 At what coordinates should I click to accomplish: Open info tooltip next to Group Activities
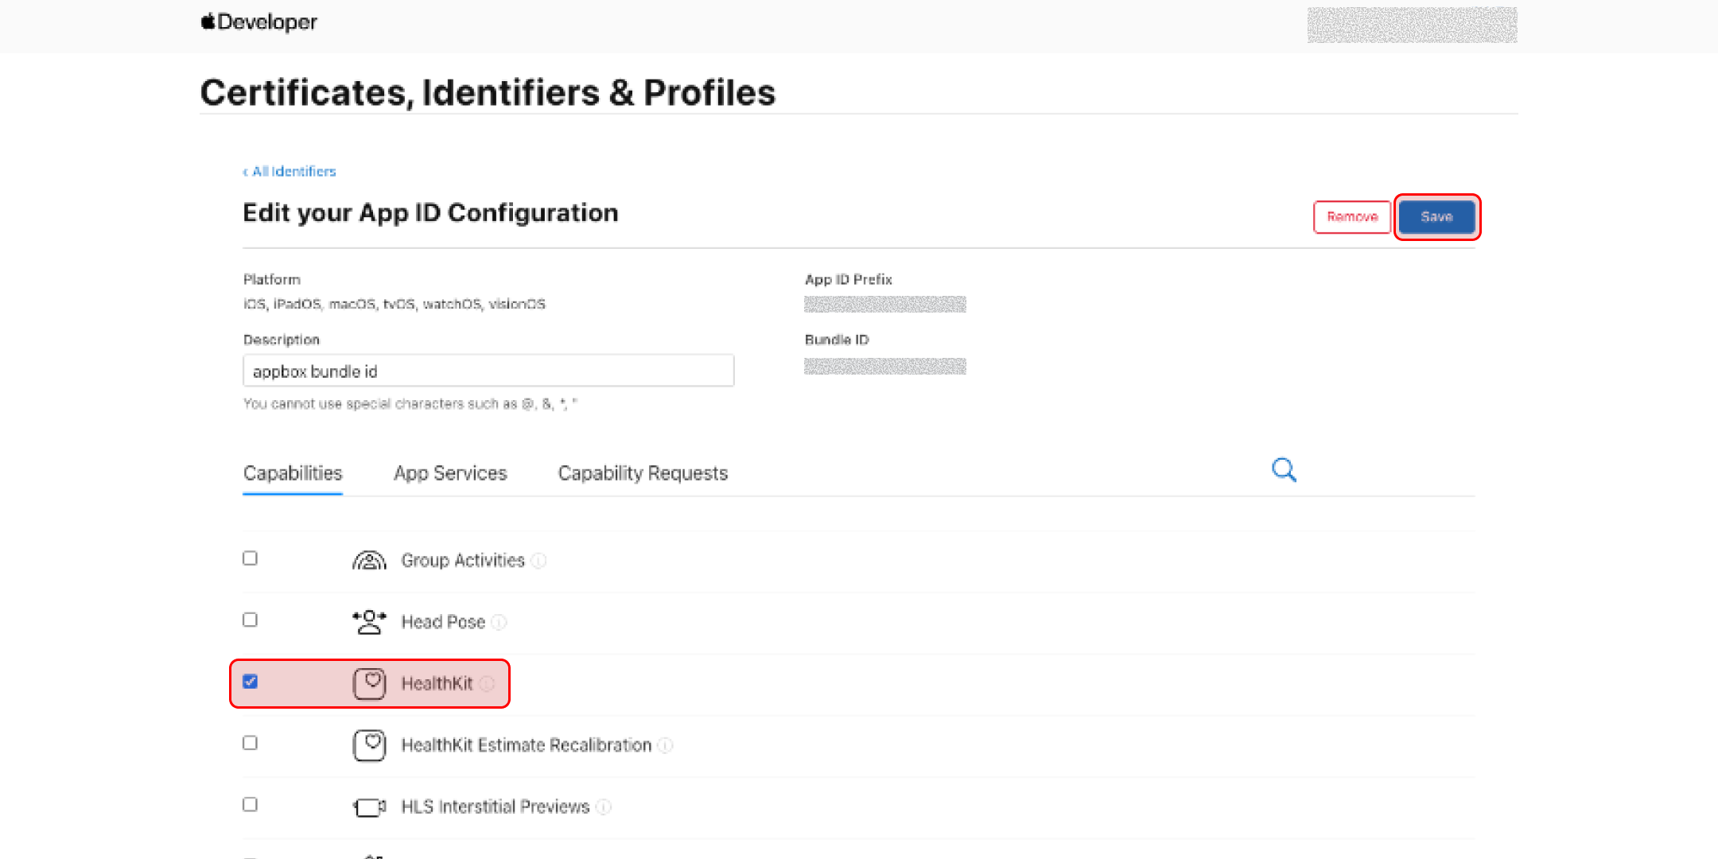tap(538, 561)
